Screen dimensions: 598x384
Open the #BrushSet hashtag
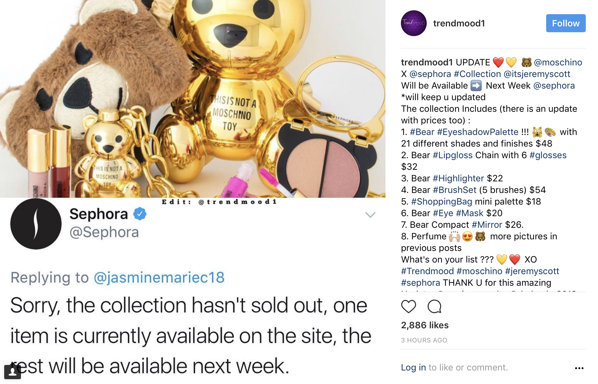454,190
